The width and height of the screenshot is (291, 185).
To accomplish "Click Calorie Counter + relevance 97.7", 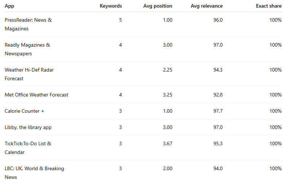I will 218,111.
